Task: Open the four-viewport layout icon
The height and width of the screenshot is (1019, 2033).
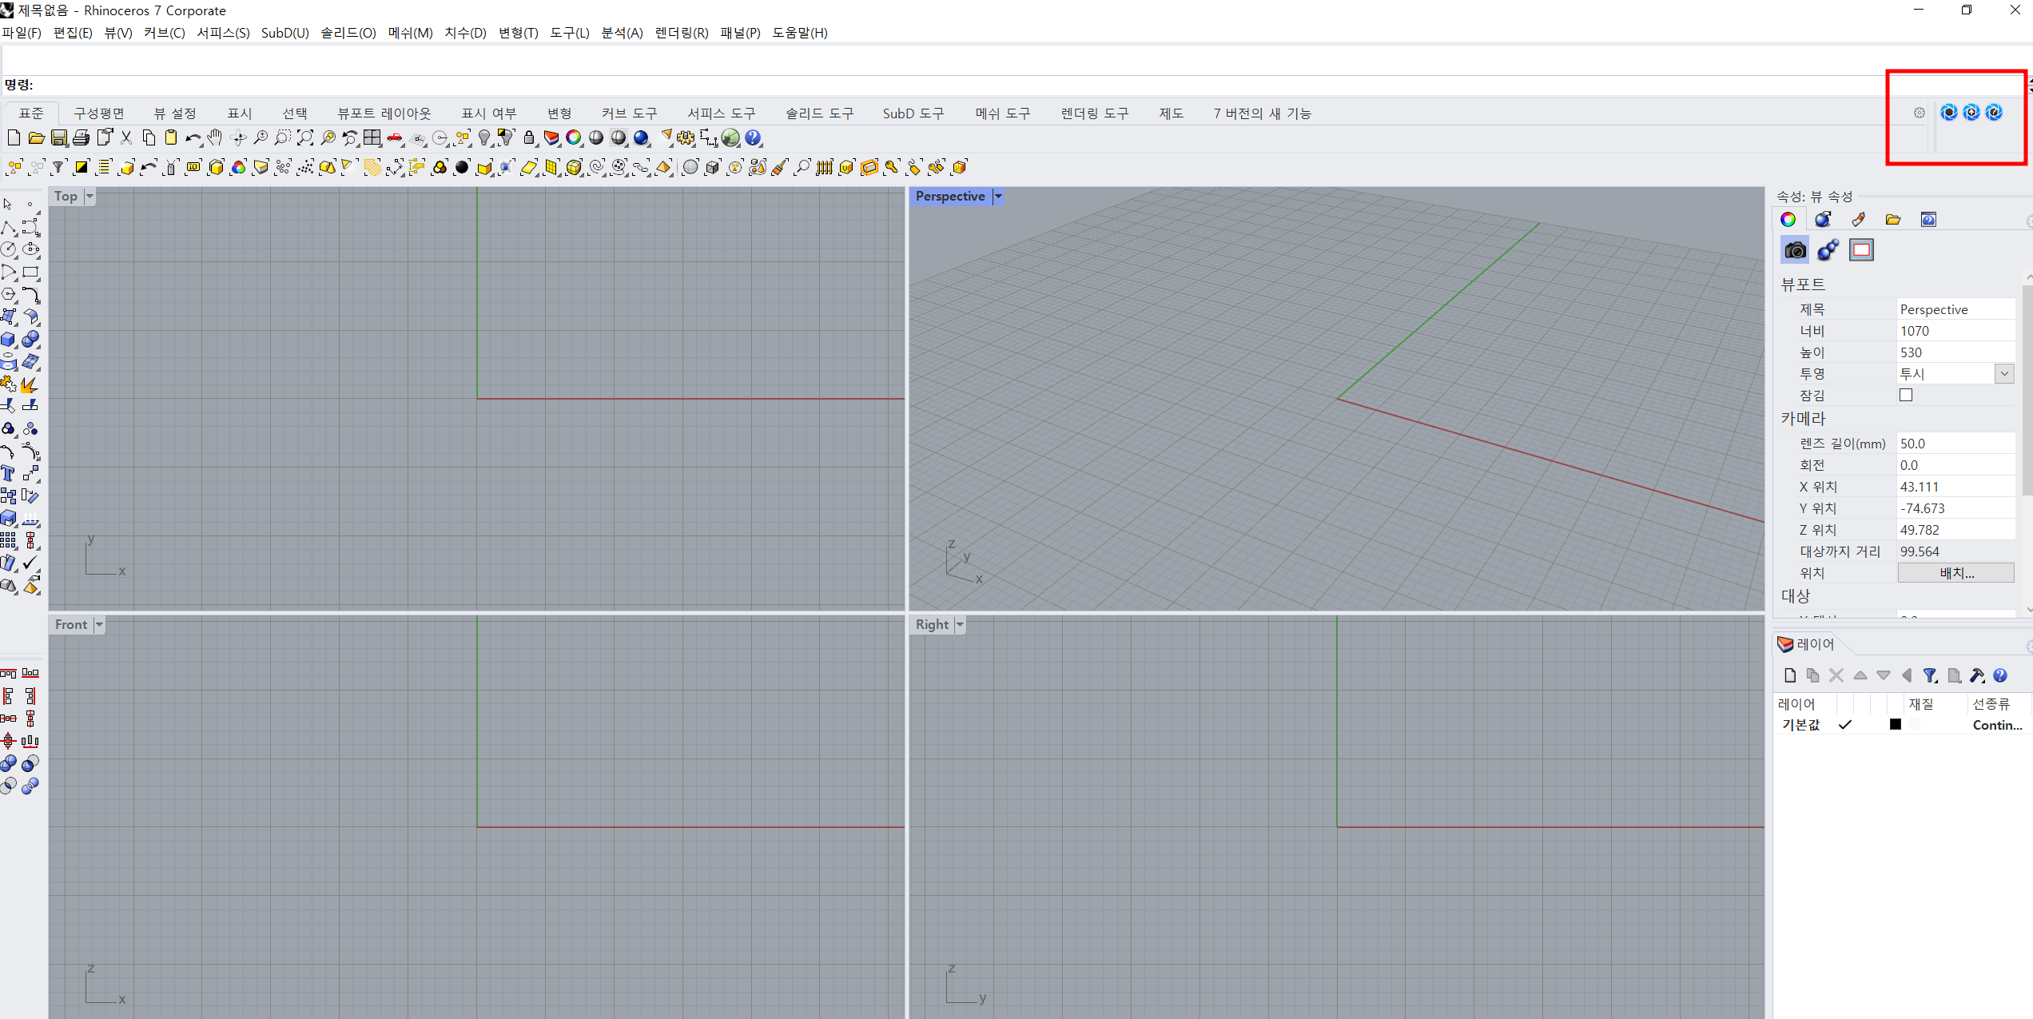Action: 372,138
